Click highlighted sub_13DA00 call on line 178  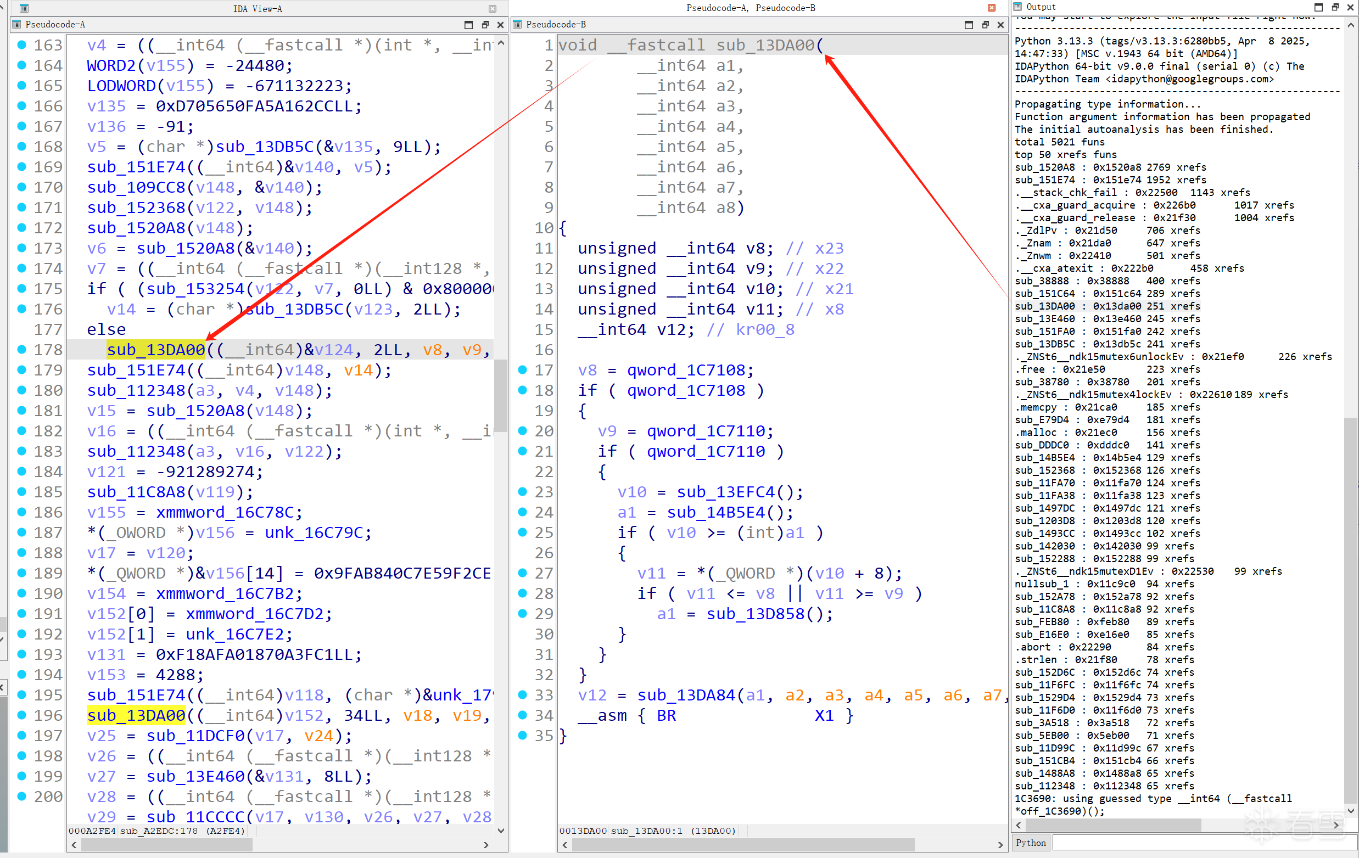(x=156, y=350)
